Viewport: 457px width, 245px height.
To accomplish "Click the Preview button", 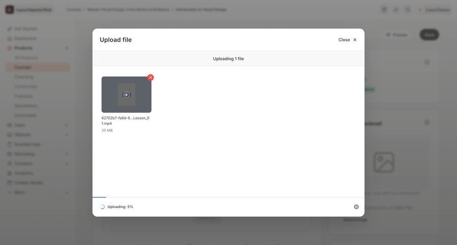I will 397,35.
